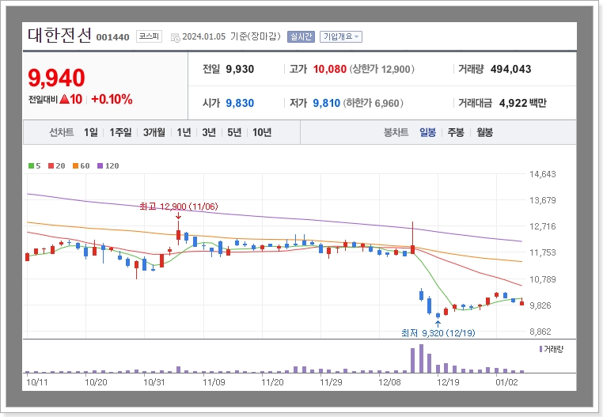Image resolution: width=603 pixels, height=417 pixels.
Task: Select the 1일 line chart period
Action: (91, 132)
